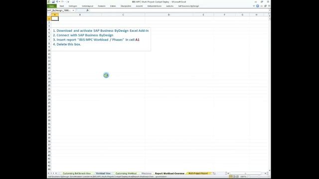Click text 'Delete this box.'
The height and width of the screenshot is (179, 319).
pos(69,44)
